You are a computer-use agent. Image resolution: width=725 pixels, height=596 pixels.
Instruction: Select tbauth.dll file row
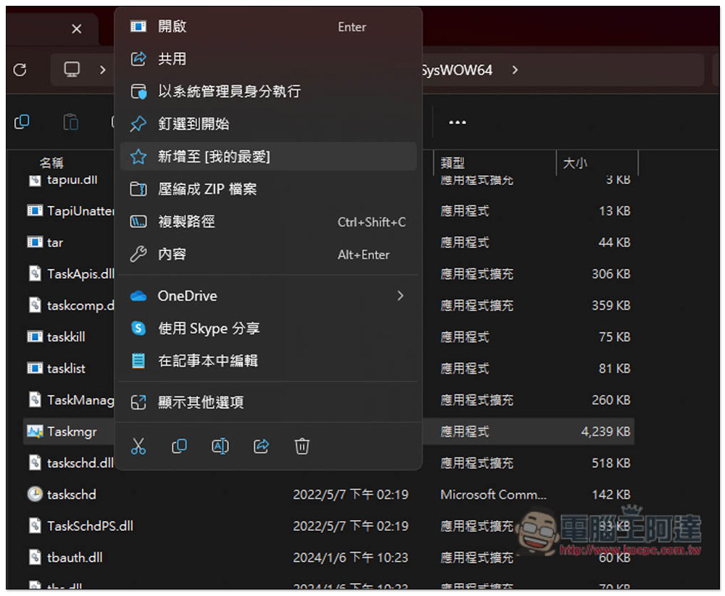[x=328, y=558]
